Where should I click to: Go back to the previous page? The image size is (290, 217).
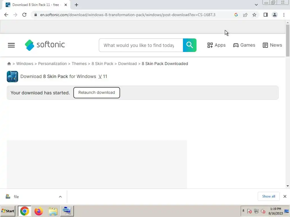pyautogui.click(x=6, y=15)
